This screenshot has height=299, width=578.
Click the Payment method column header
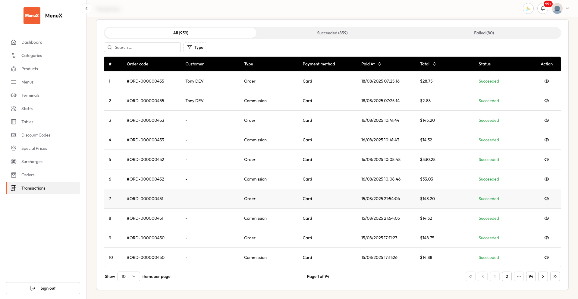(319, 64)
